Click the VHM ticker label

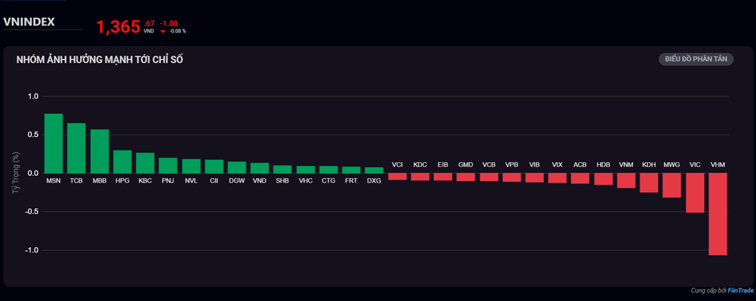tap(718, 164)
